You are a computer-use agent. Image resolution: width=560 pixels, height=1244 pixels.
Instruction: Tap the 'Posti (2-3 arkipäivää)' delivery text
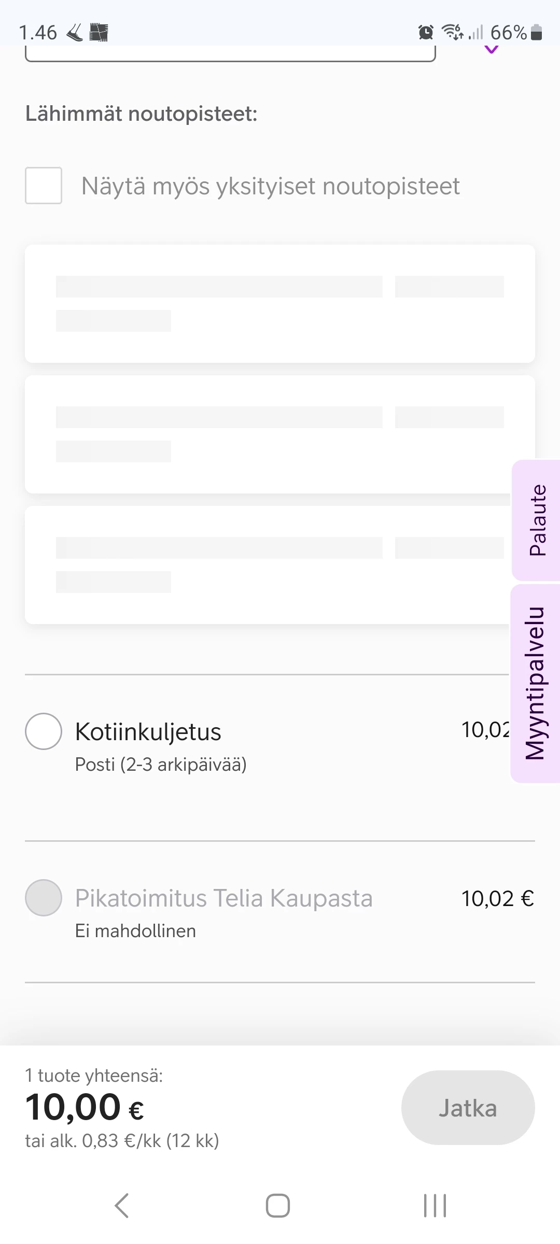(161, 765)
